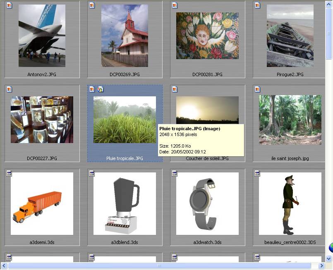Select the DCP00281.JPG angel painting thumbnail

pos(208,36)
